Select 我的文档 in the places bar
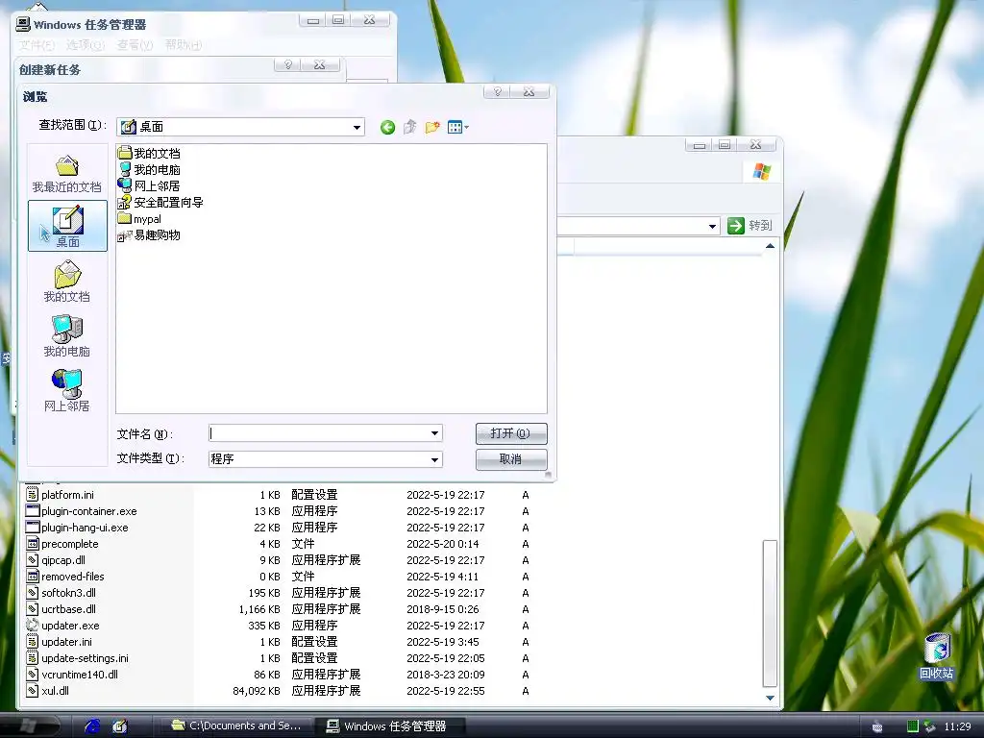Image resolution: width=984 pixels, height=738 pixels. [66, 282]
